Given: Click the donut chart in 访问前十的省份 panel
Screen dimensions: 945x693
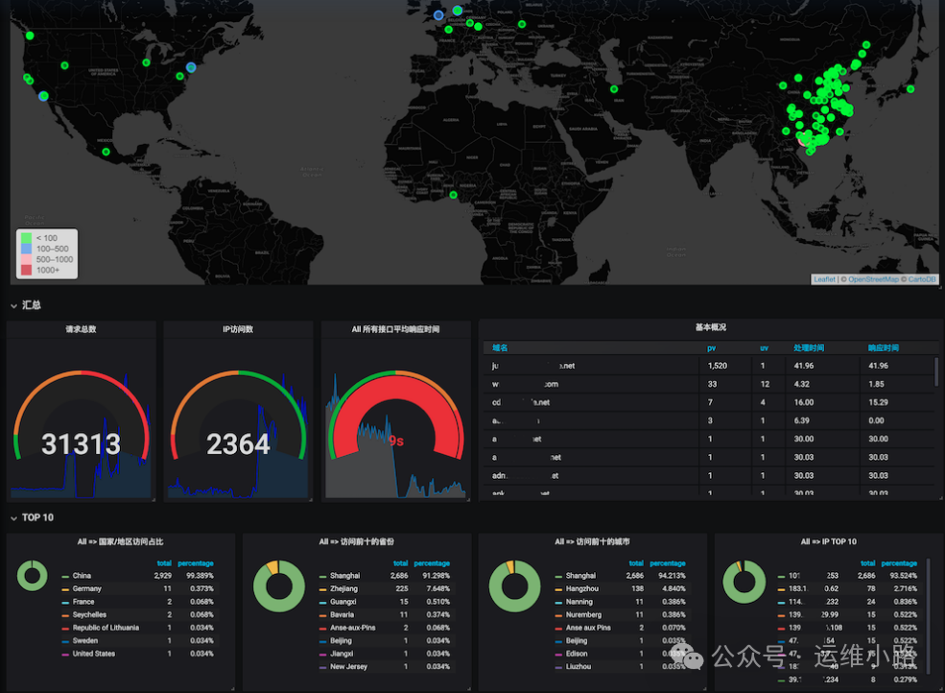Looking at the screenshot, I should pyautogui.click(x=278, y=586).
